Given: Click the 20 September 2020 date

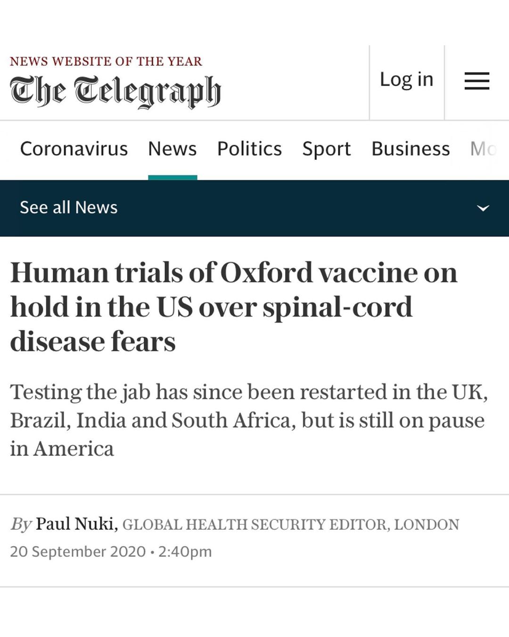Looking at the screenshot, I should coord(78,552).
